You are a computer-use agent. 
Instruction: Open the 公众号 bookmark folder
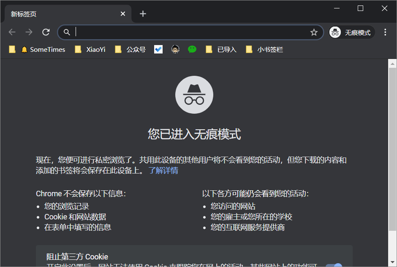click(130, 49)
